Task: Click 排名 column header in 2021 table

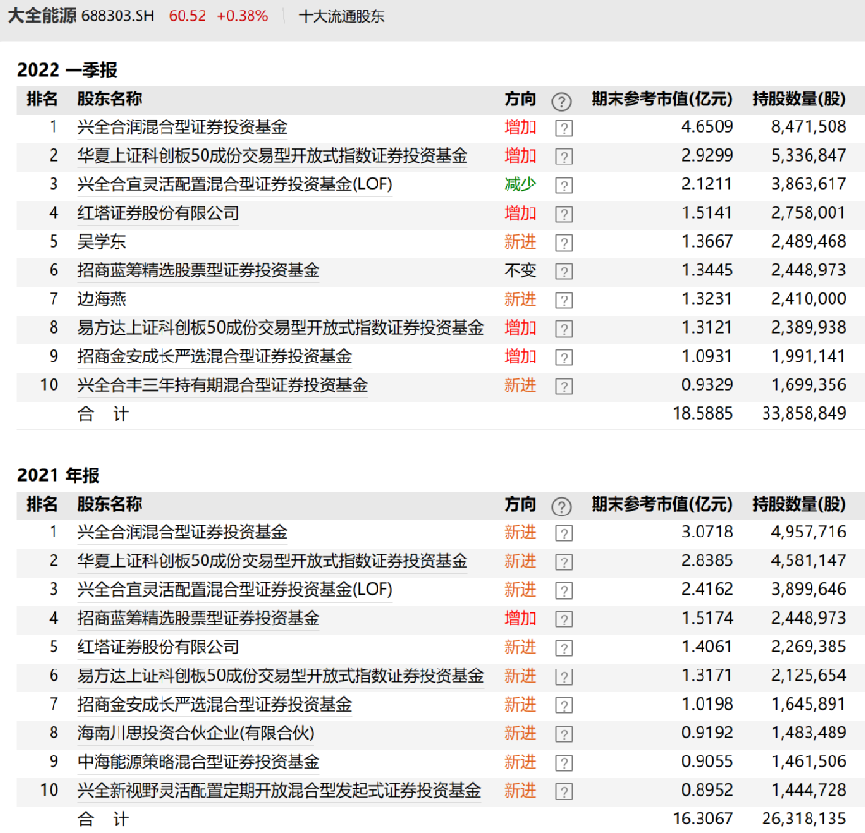Action: 42,504
